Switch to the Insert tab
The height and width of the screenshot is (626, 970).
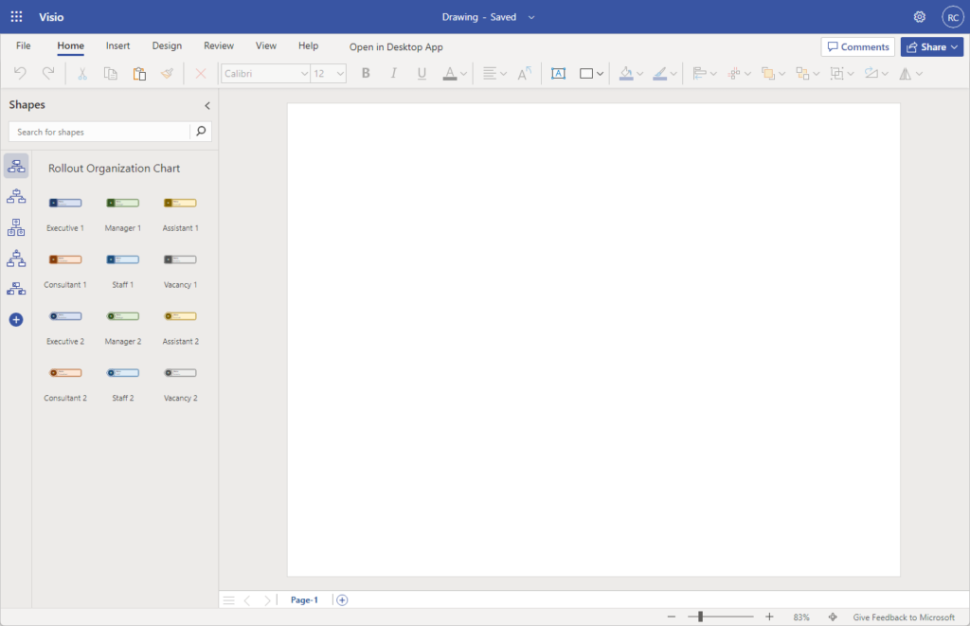coord(117,45)
